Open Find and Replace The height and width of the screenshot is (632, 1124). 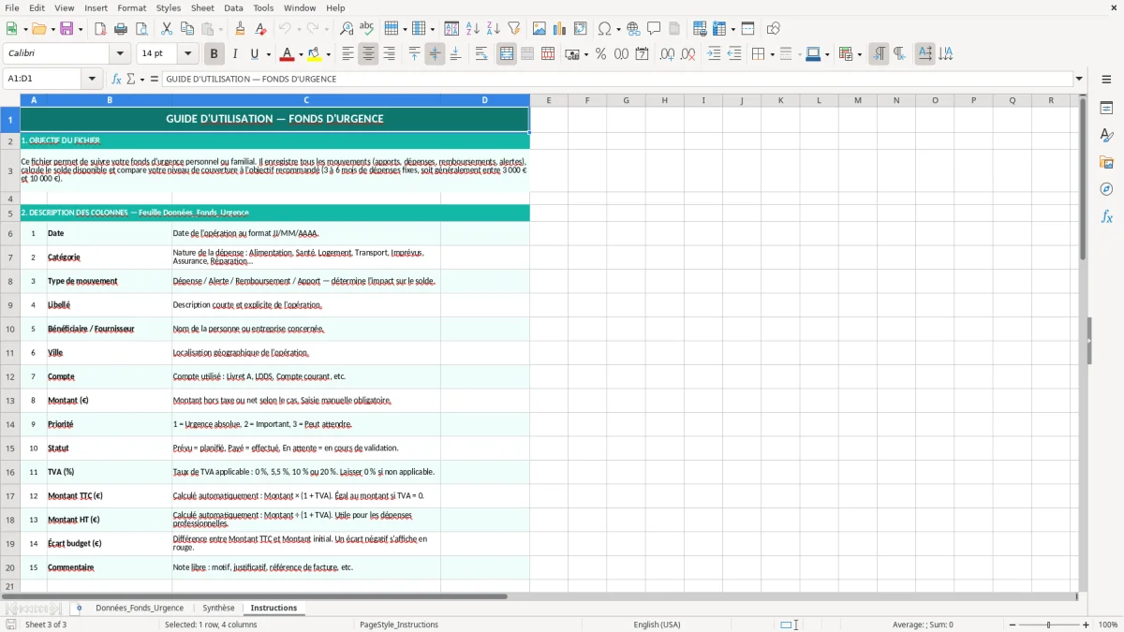coord(347,29)
